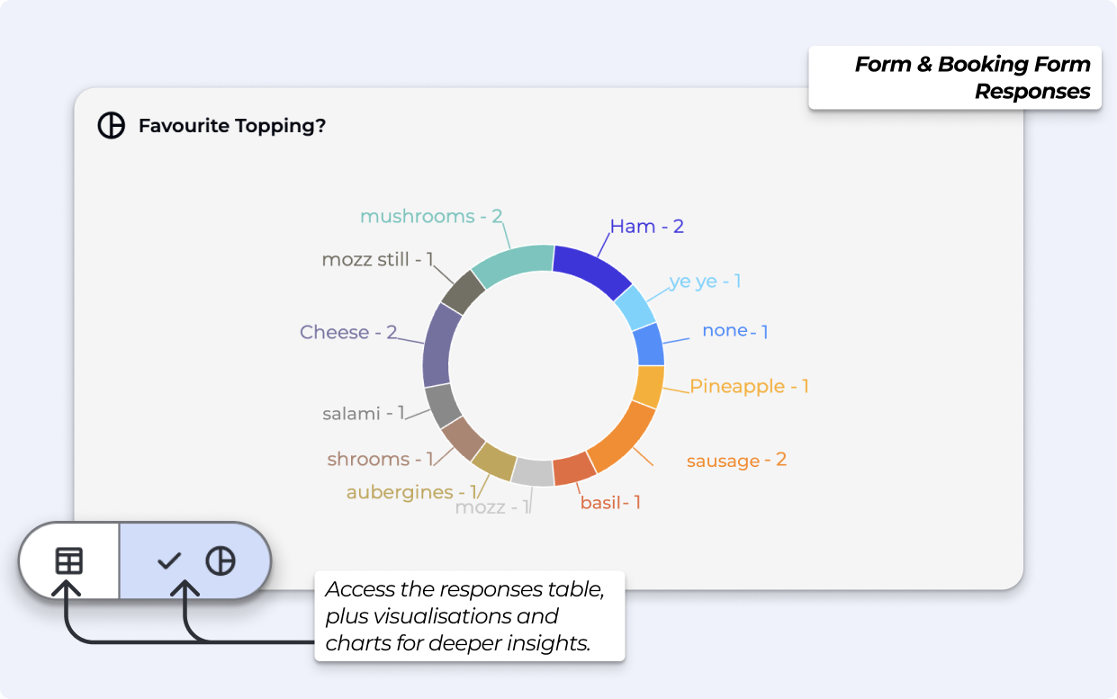Select the mushrooms chart segment

coord(512,262)
